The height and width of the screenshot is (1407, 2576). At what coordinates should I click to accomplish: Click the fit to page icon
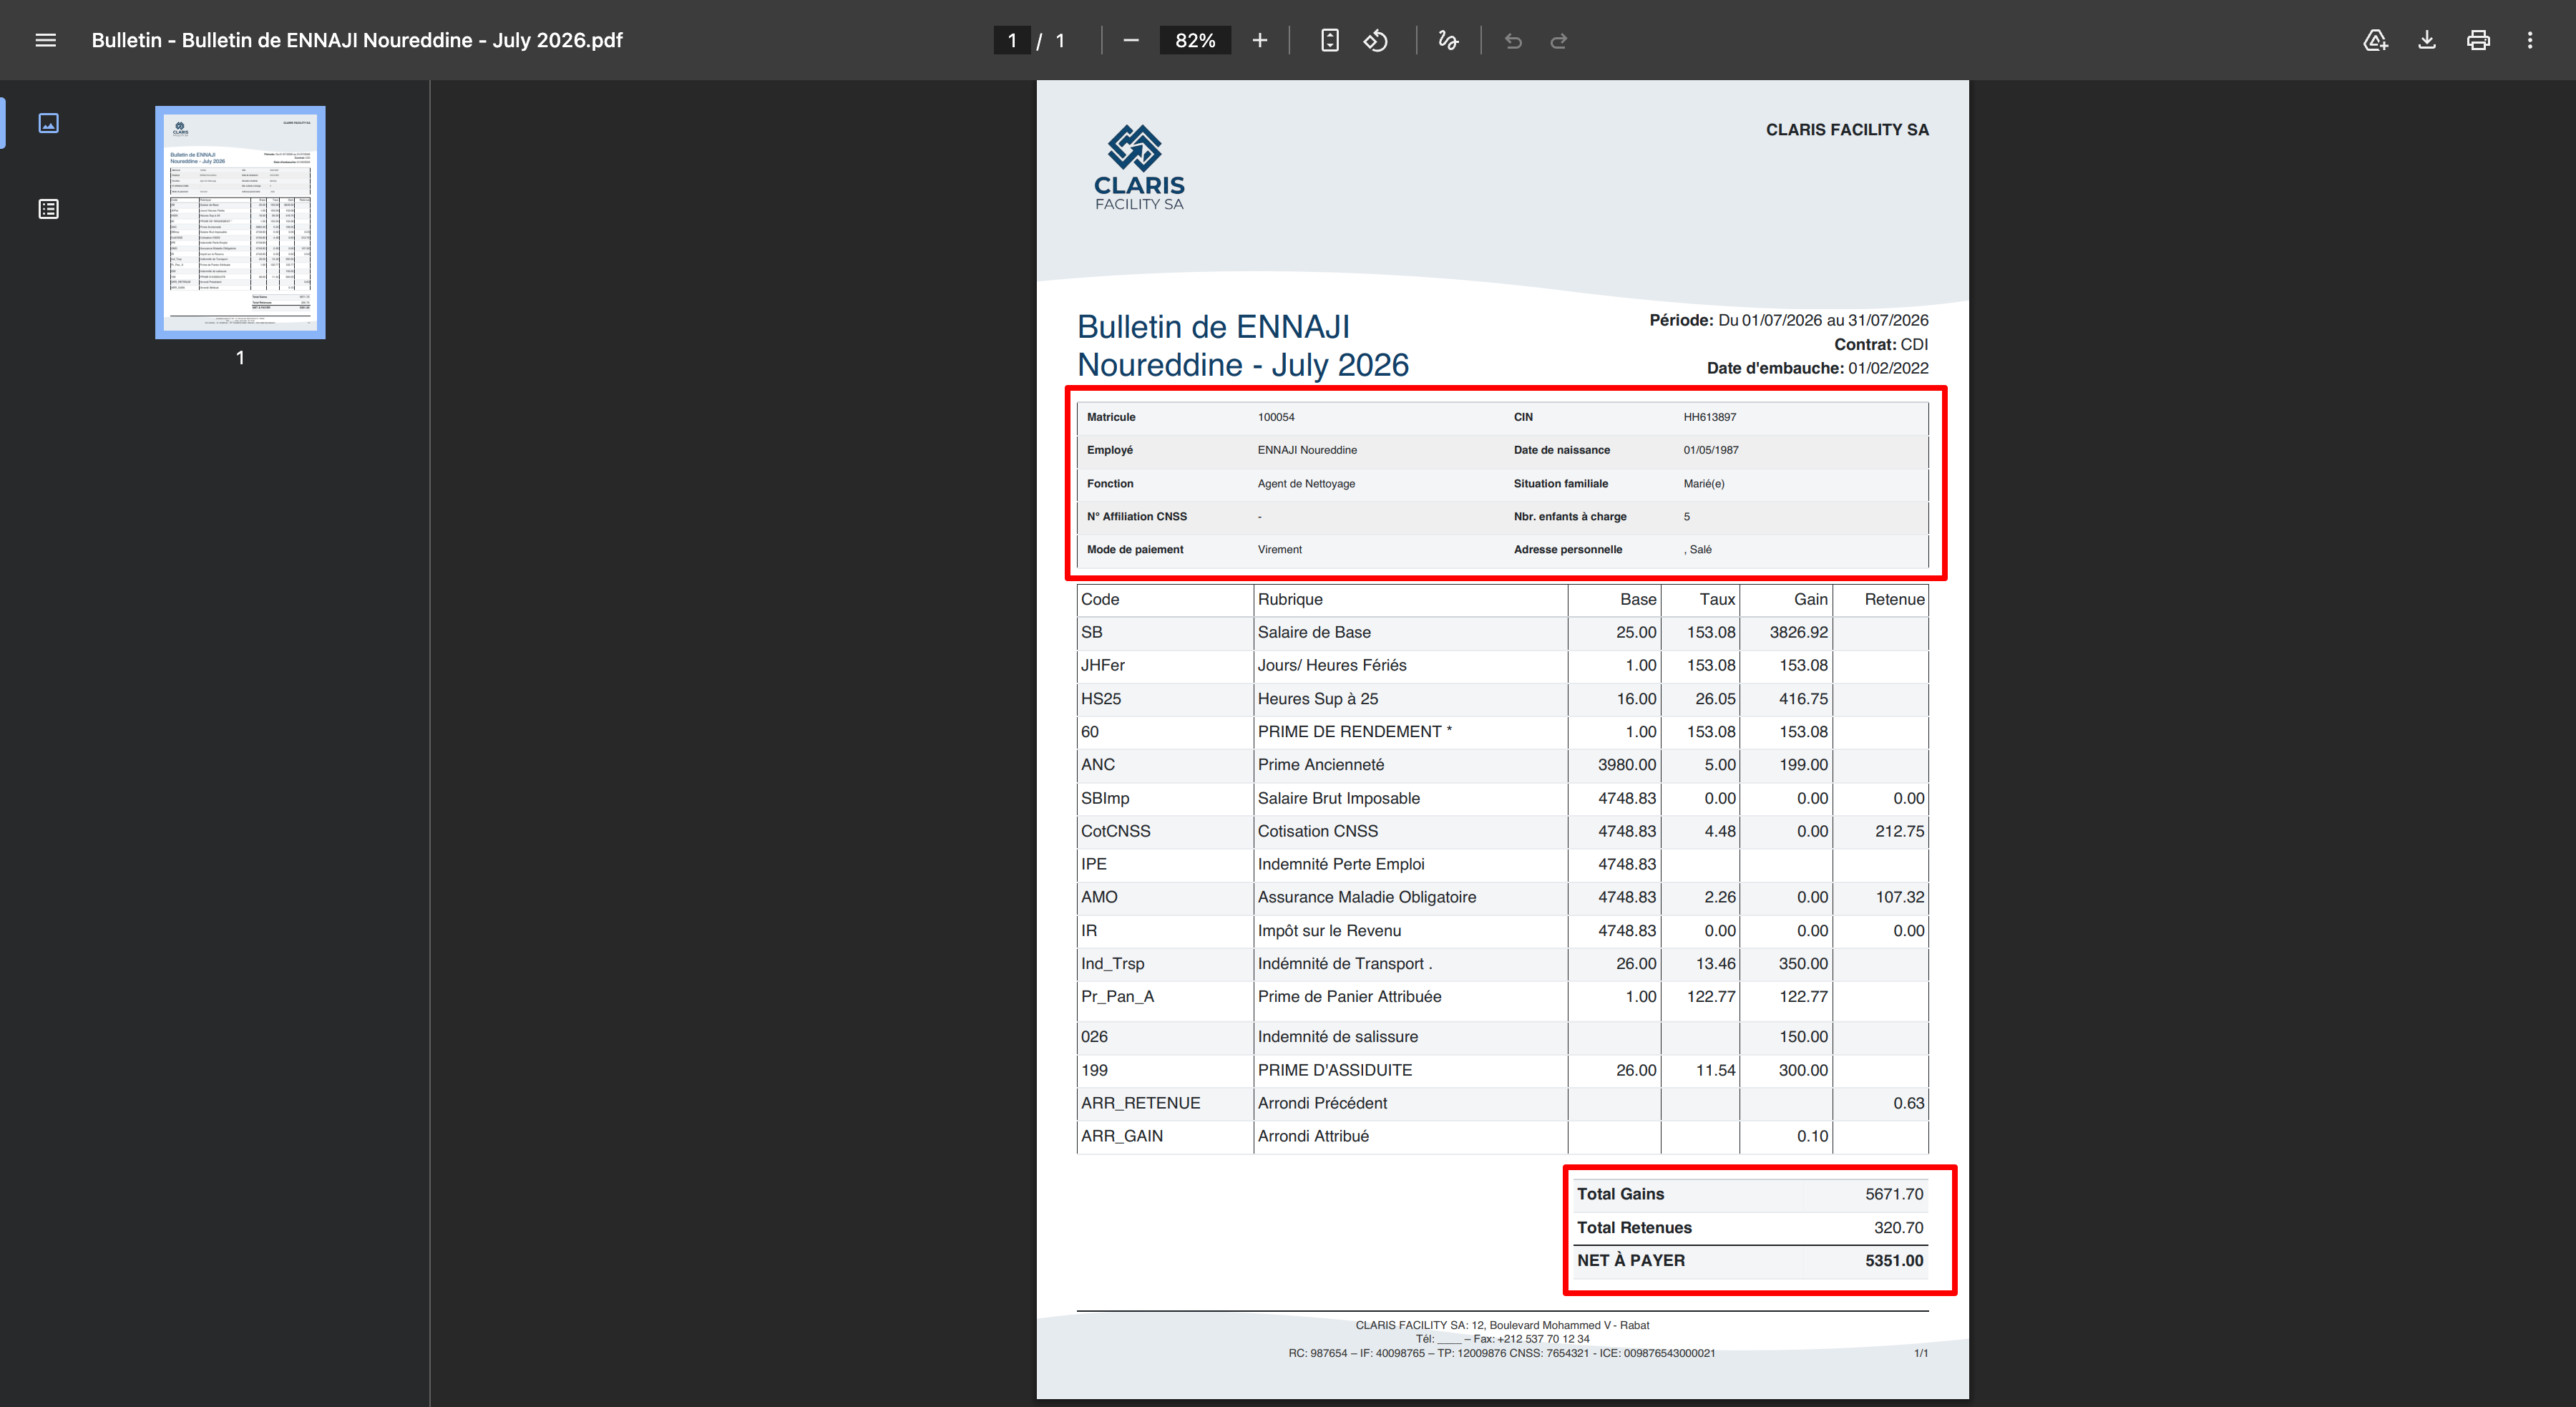coord(1330,40)
